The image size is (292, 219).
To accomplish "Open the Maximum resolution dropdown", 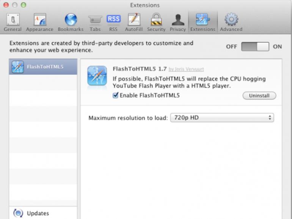I will 222,117.
